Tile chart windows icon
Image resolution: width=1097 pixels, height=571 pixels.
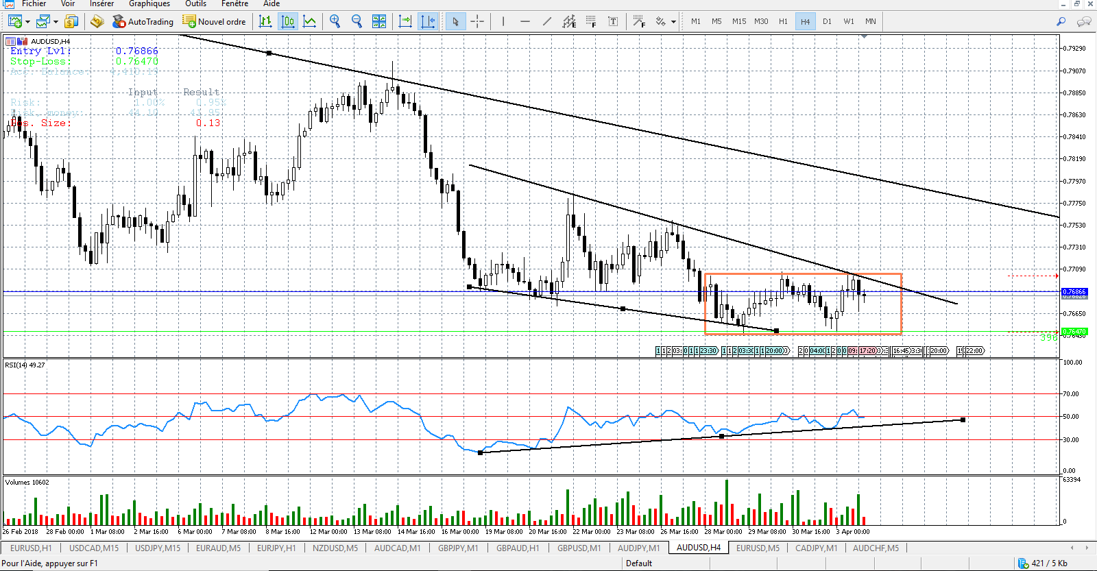(378, 21)
